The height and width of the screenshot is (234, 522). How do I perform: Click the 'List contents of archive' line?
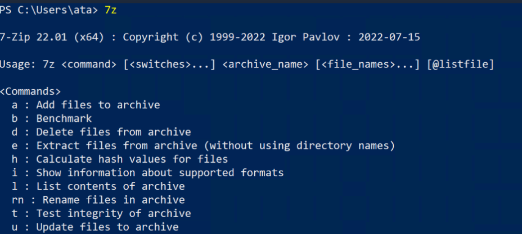pos(110,186)
